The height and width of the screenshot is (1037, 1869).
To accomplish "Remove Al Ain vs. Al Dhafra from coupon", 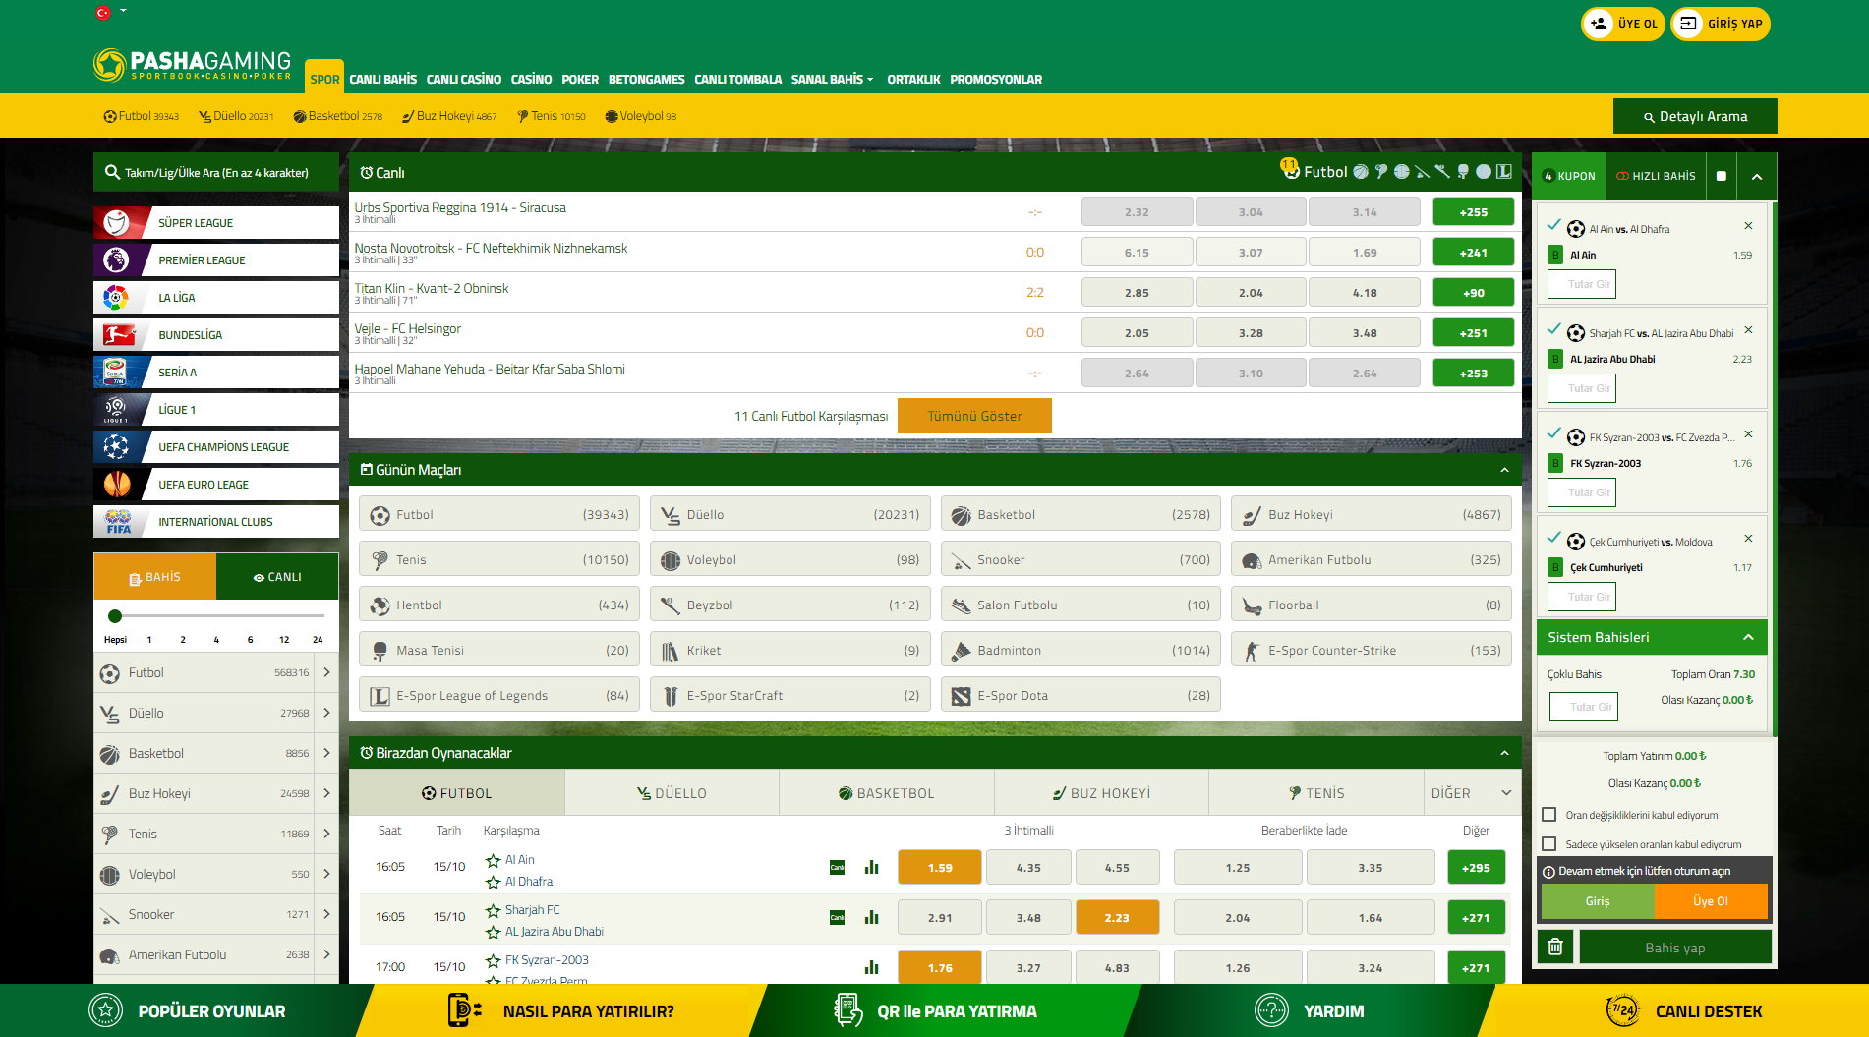I will point(1748,226).
